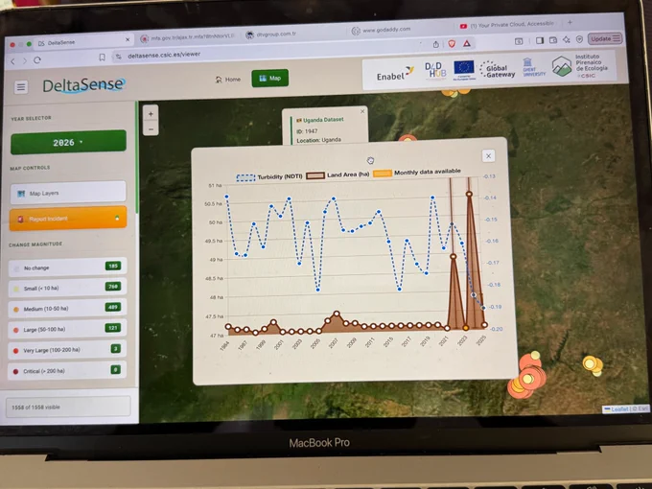Toggle Land Area (ha) series in legend
Screen dimensions: 652x489
338,175
